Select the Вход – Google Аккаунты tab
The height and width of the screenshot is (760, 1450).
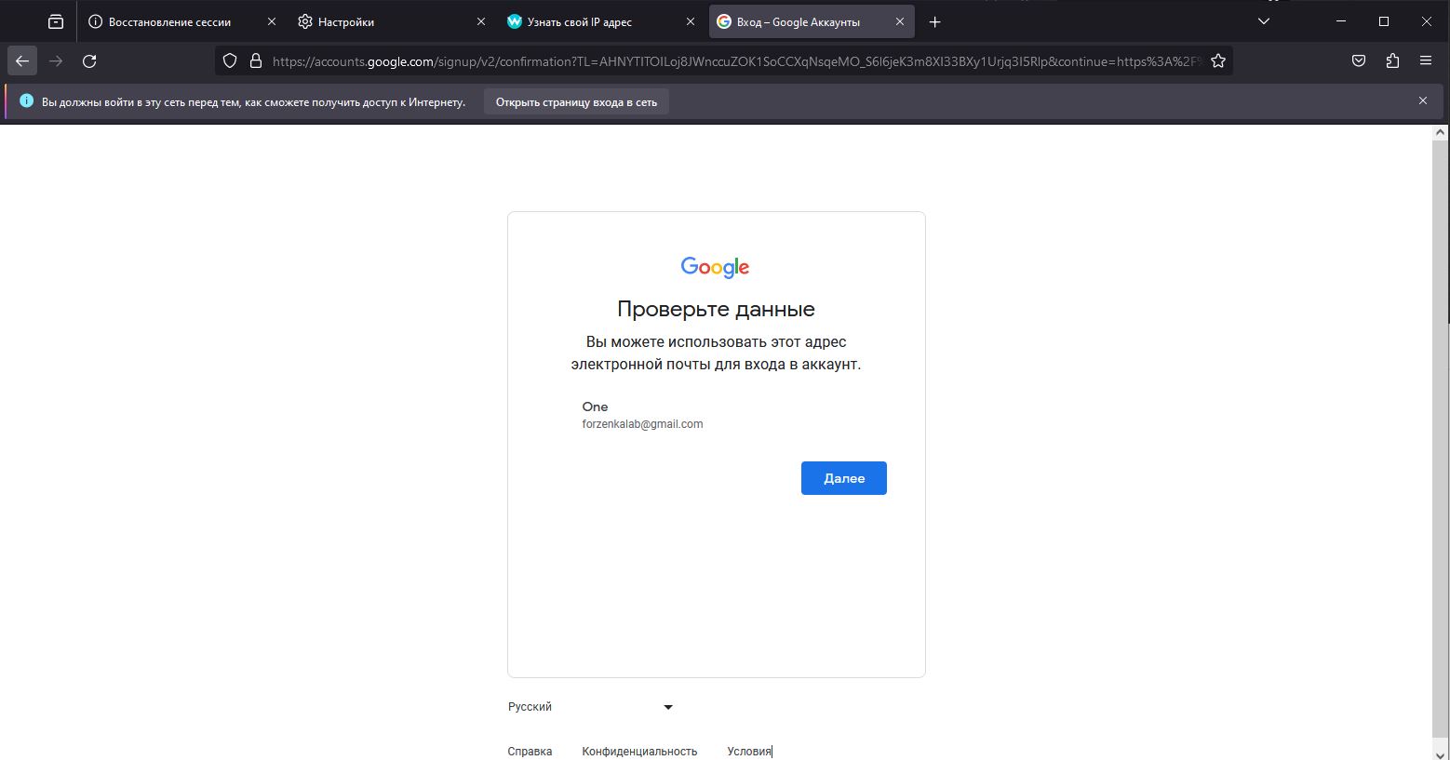pyautogui.click(x=812, y=21)
